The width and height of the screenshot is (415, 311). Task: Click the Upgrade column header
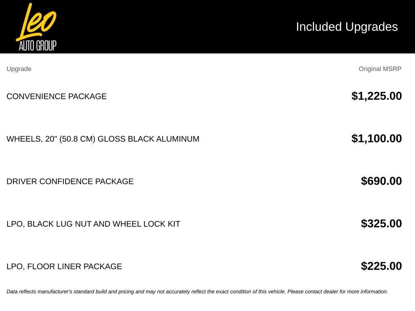[19, 69]
